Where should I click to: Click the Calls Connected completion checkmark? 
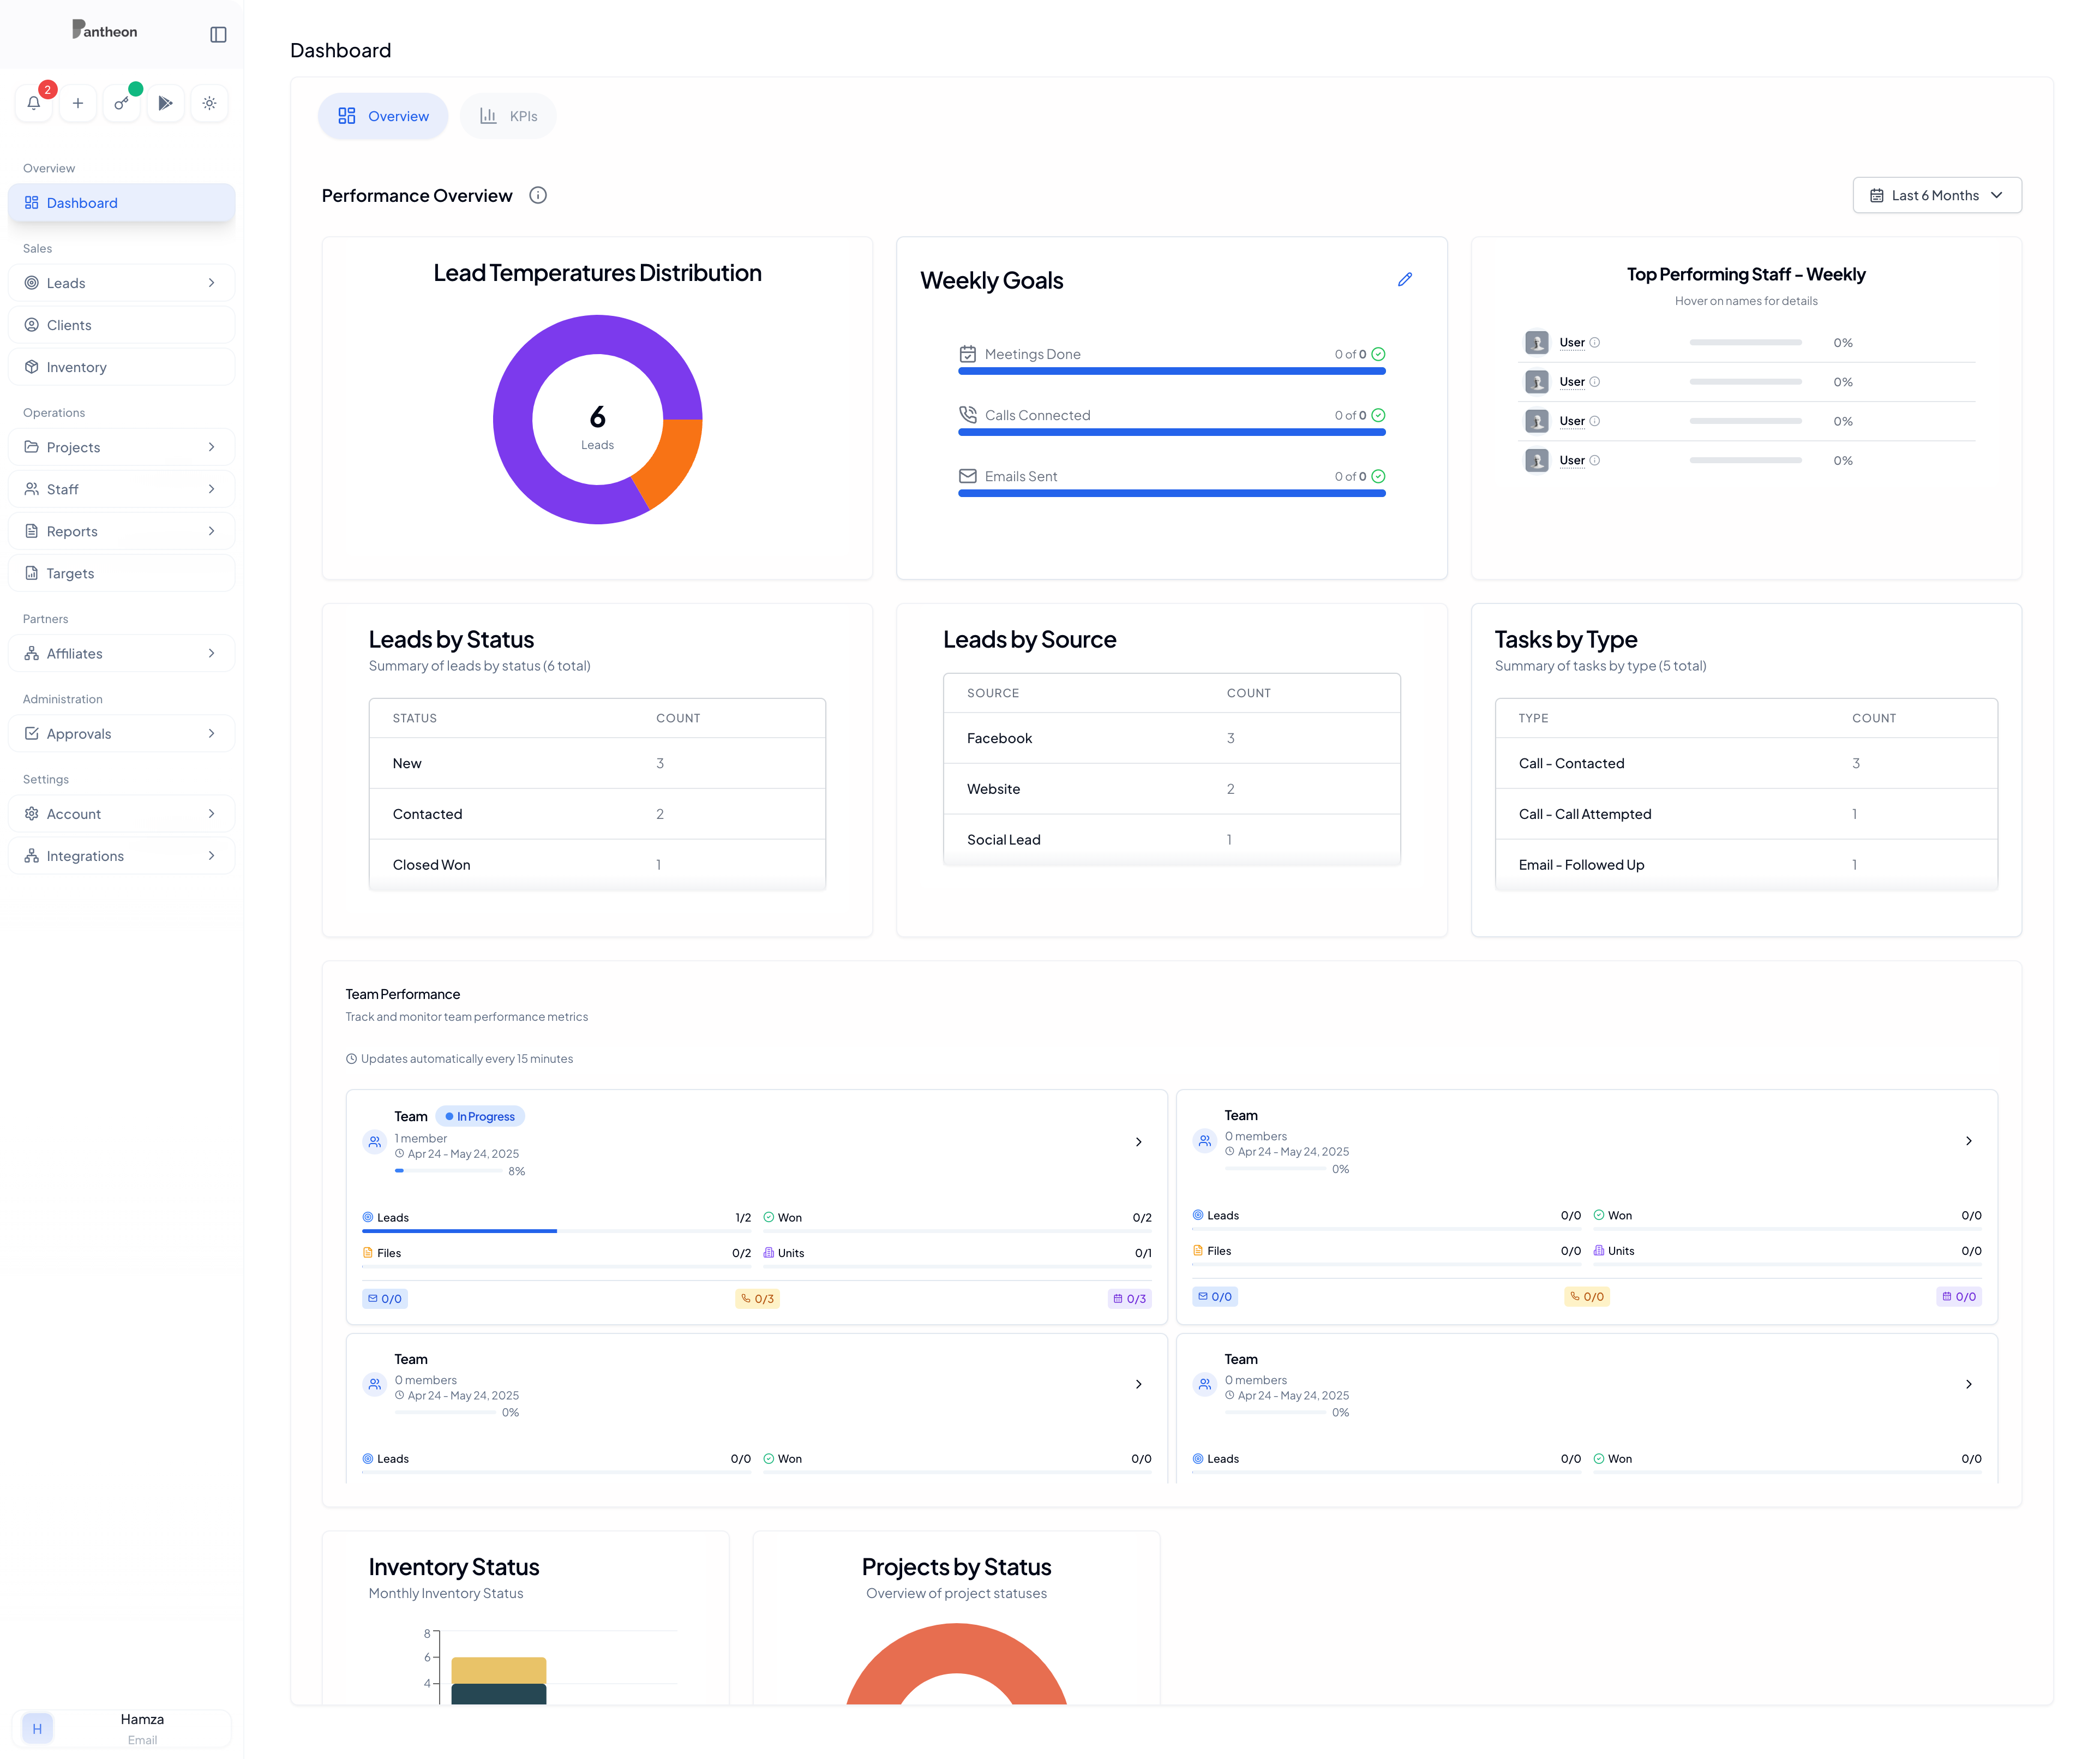point(1378,414)
